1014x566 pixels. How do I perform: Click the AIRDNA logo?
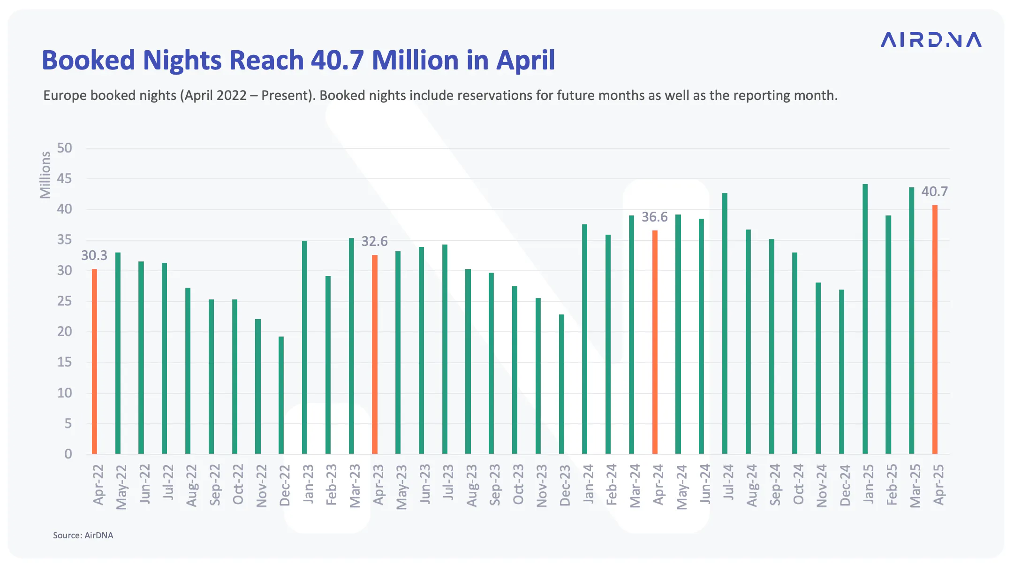coord(931,39)
